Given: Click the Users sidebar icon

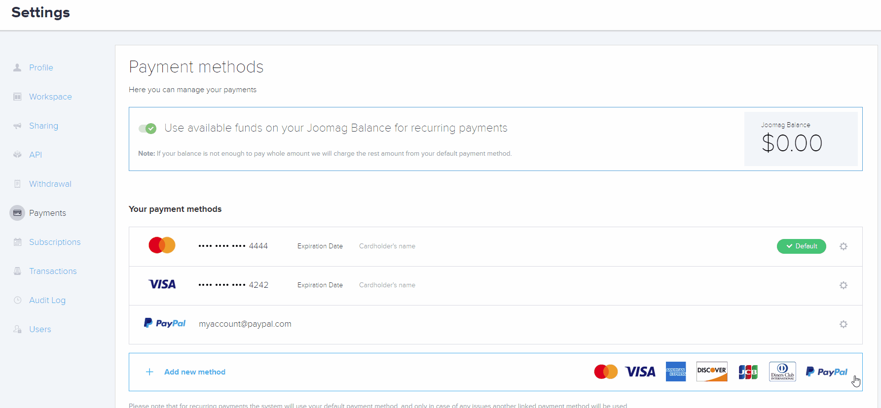Looking at the screenshot, I should pyautogui.click(x=17, y=329).
